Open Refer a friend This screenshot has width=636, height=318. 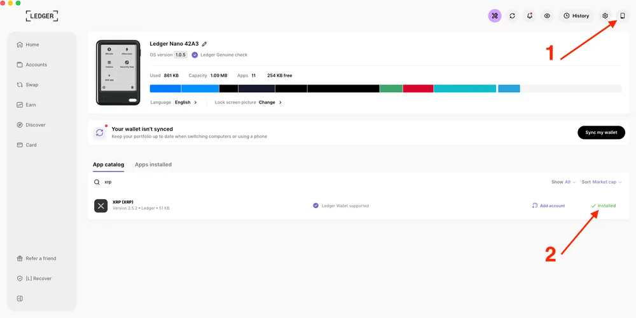click(x=36, y=258)
